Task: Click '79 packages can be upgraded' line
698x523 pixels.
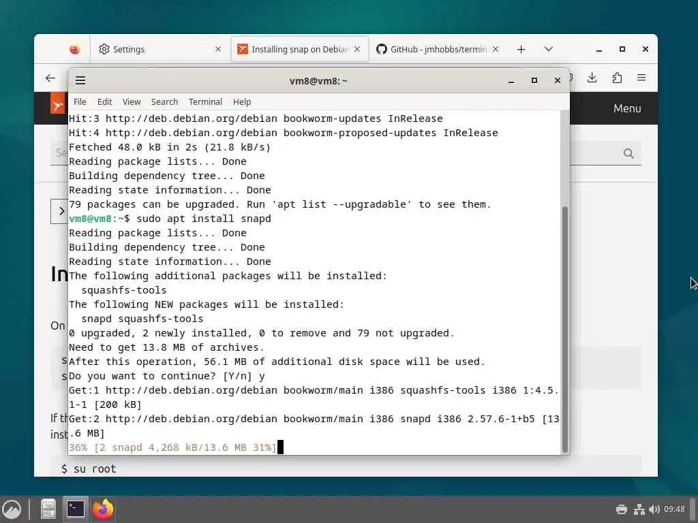Action: coord(279,204)
